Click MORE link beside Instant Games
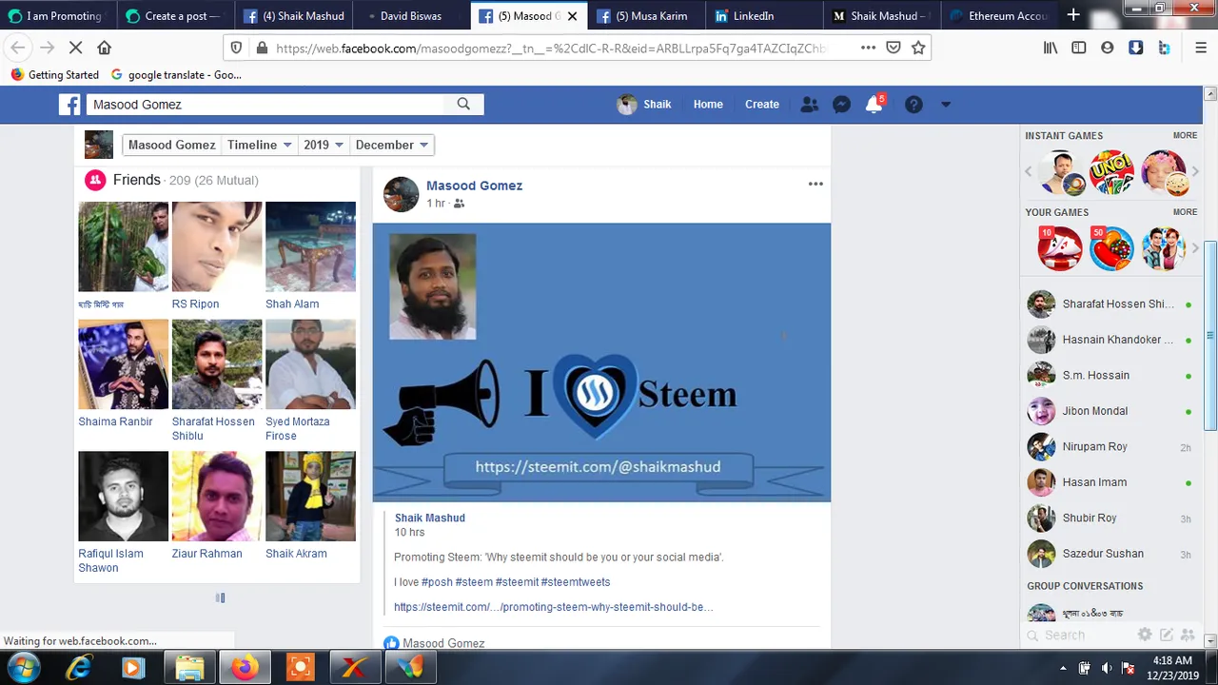Image resolution: width=1218 pixels, height=685 pixels. (1185, 135)
